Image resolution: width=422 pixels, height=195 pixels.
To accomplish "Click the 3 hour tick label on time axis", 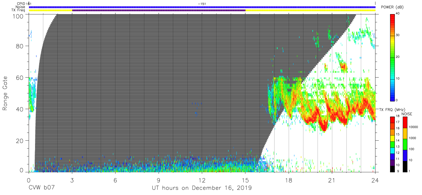I will [72, 180].
